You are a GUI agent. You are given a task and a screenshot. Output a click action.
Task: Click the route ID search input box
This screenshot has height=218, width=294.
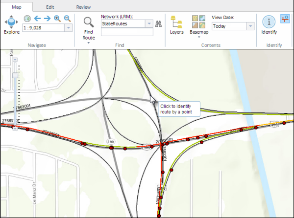126,32
